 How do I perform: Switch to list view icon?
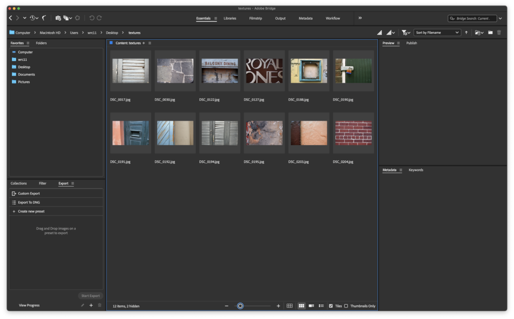(x=321, y=306)
